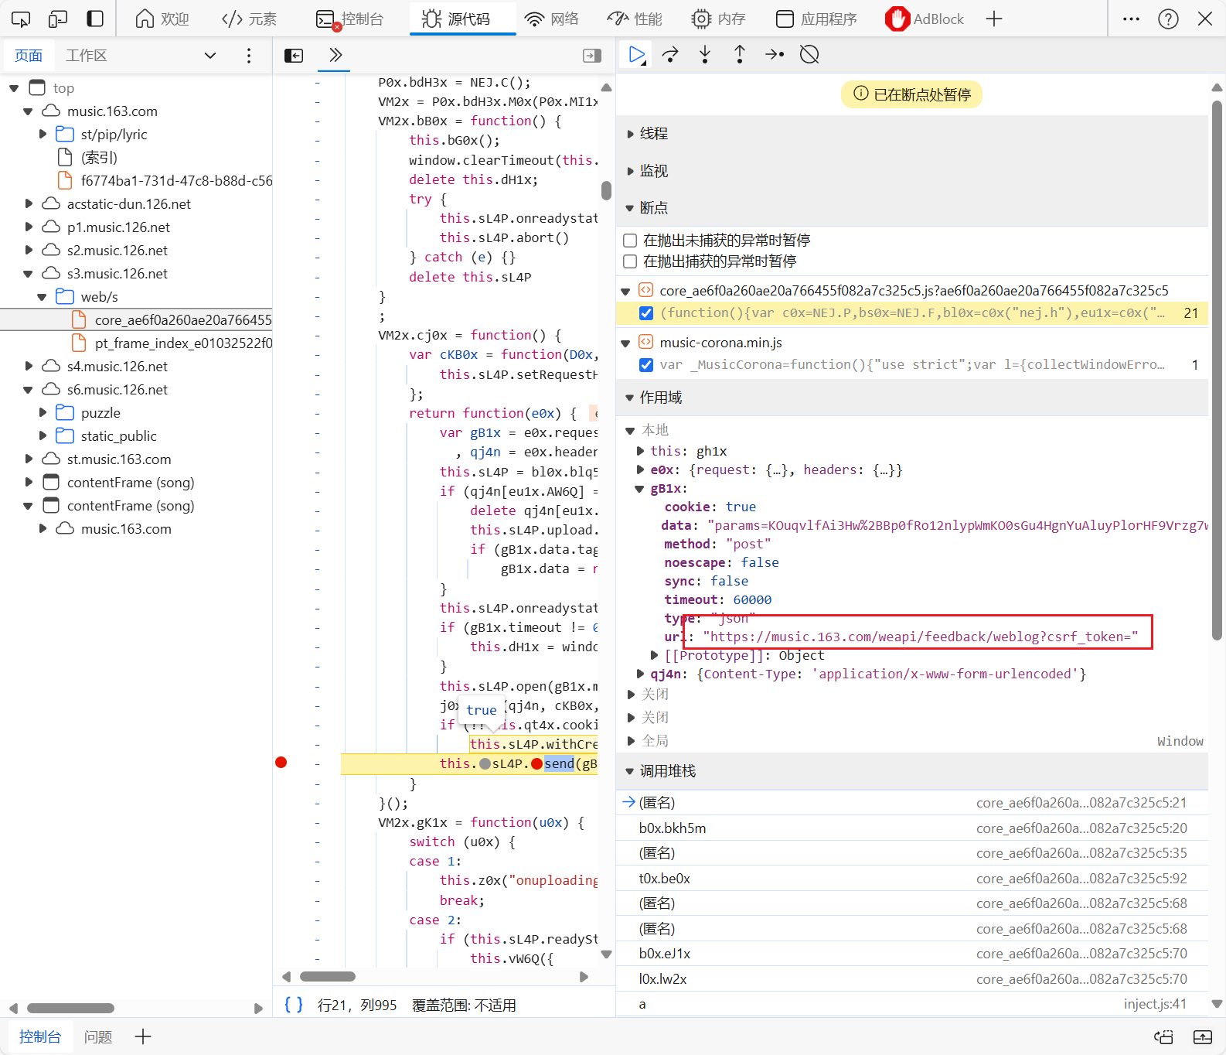The height and width of the screenshot is (1055, 1226).
Task: Add a new tool tab with plus icon
Action: pos(994,19)
